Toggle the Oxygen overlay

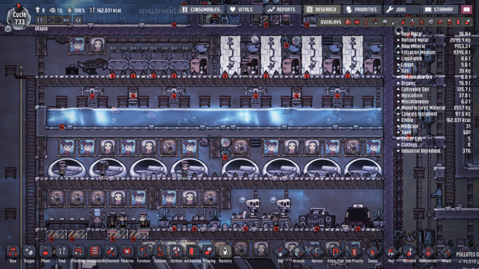coord(348,22)
